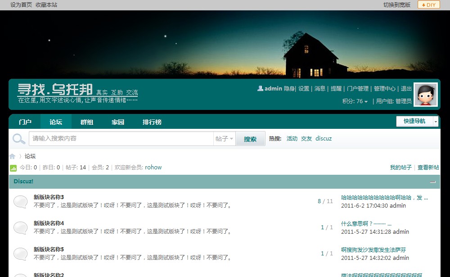Click the home breadcrumb icon
450x277 pixels.
point(12,156)
